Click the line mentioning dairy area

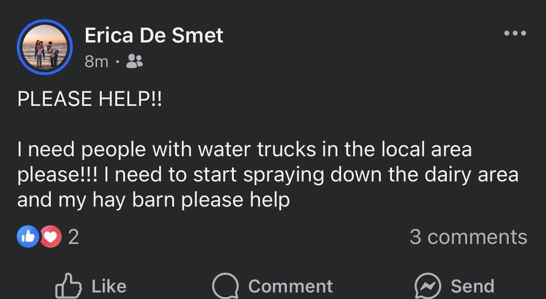[x=268, y=176]
